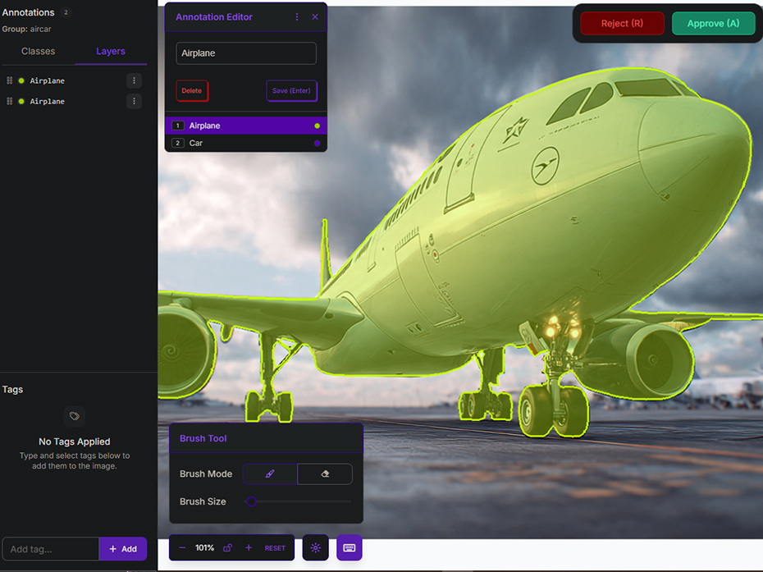The height and width of the screenshot is (572, 763).
Task: Click the Brush Size slider handle
Action: 252,501
